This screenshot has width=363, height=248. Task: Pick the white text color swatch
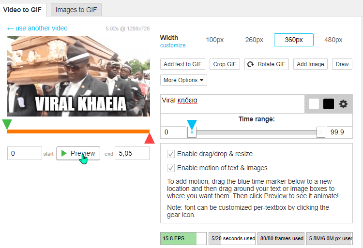click(314, 104)
